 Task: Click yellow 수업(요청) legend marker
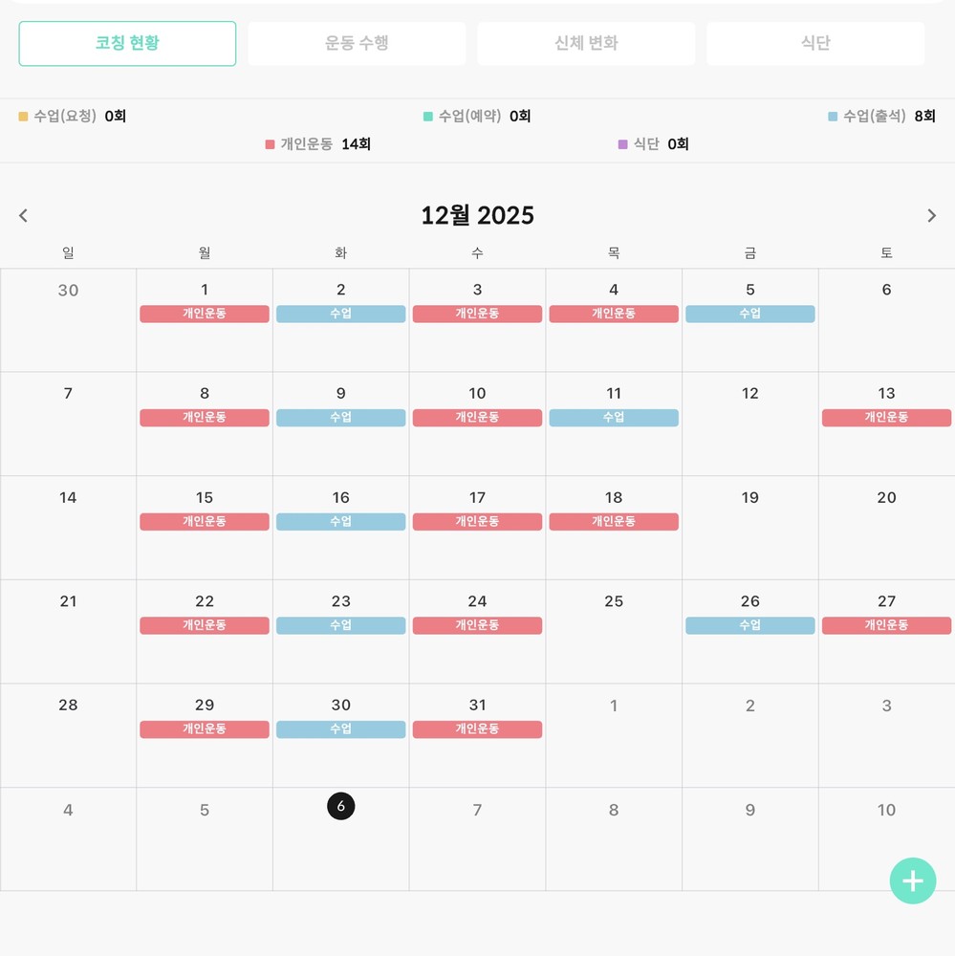(x=23, y=117)
